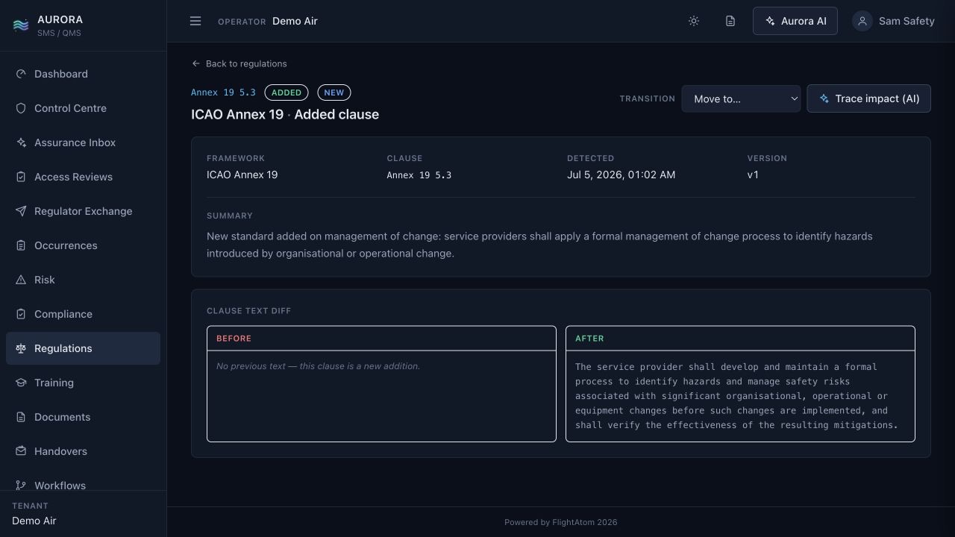Open Sam Safety user menu
Viewport: 955px width, 537px height.
pyautogui.click(x=894, y=21)
